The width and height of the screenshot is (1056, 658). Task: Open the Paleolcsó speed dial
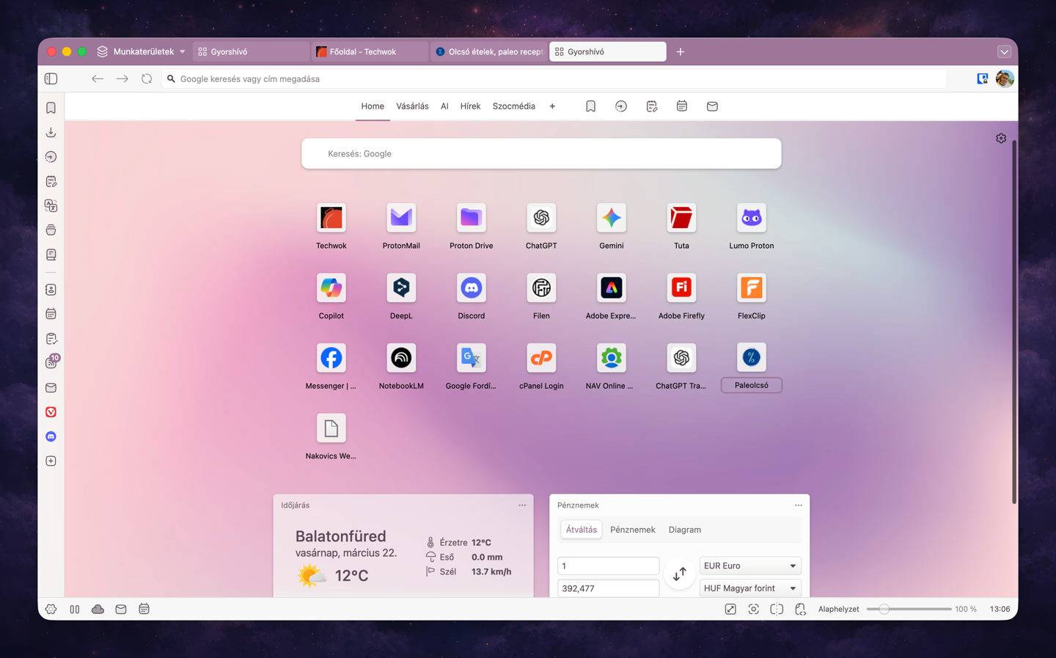(x=752, y=358)
